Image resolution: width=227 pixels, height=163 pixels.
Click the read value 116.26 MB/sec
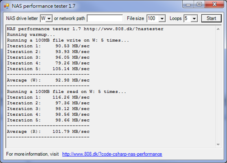click(x=71, y=97)
